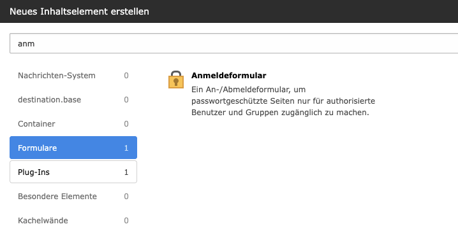Click the zero count next to Container
This screenshot has width=458, height=250.
coord(126,124)
